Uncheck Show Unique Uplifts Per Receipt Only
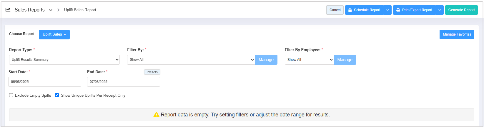Image resolution: width=484 pixels, height=127 pixels. [57, 95]
